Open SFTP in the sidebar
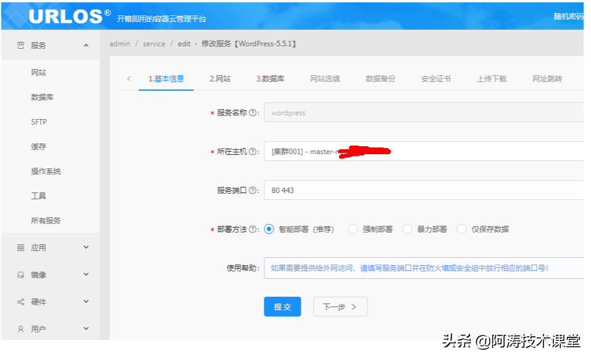The image size is (591, 359). click(39, 122)
